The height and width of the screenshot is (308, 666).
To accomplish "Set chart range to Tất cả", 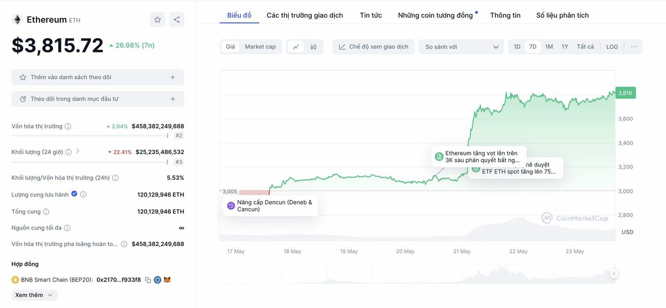I will coord(585,47).
